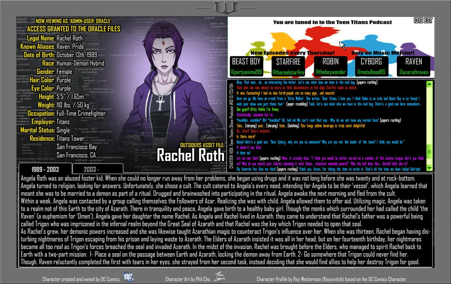Click the '1312 EST' clock readout
The image size is (451, 284).
[423, 20]
